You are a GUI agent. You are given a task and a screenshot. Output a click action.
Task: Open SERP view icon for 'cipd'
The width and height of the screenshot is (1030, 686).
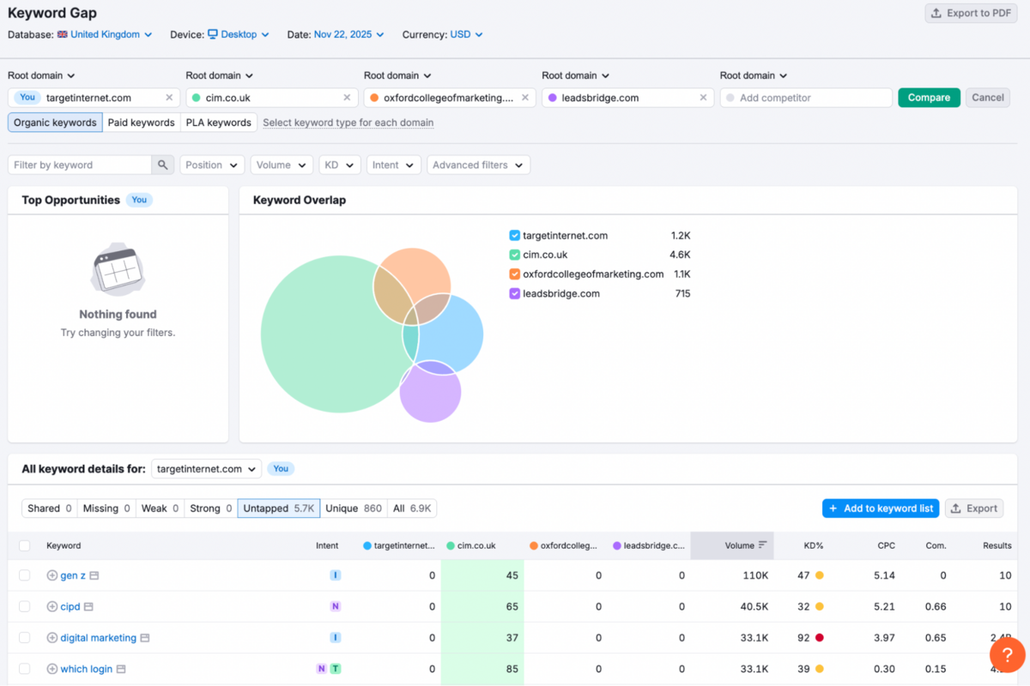tap(88, 606)
